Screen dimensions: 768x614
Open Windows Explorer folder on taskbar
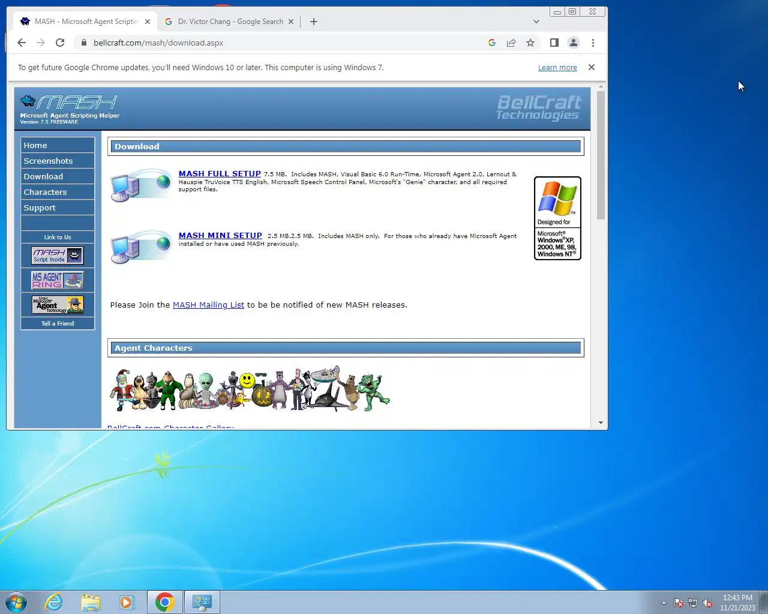point(91,602)
